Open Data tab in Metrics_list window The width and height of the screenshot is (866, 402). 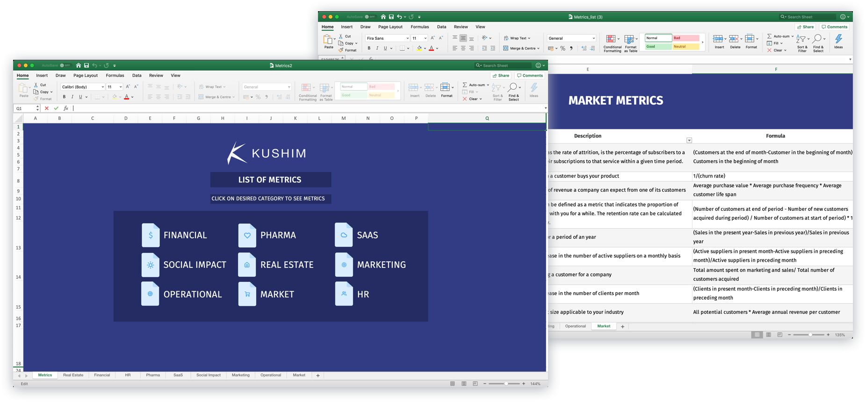tap(441, 27)
